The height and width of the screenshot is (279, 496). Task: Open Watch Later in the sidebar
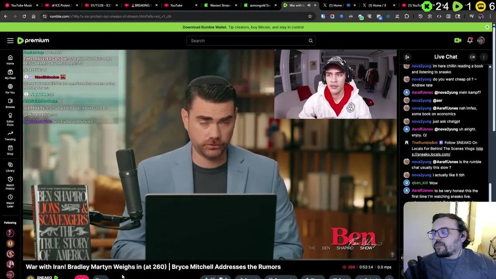[10, 201]
